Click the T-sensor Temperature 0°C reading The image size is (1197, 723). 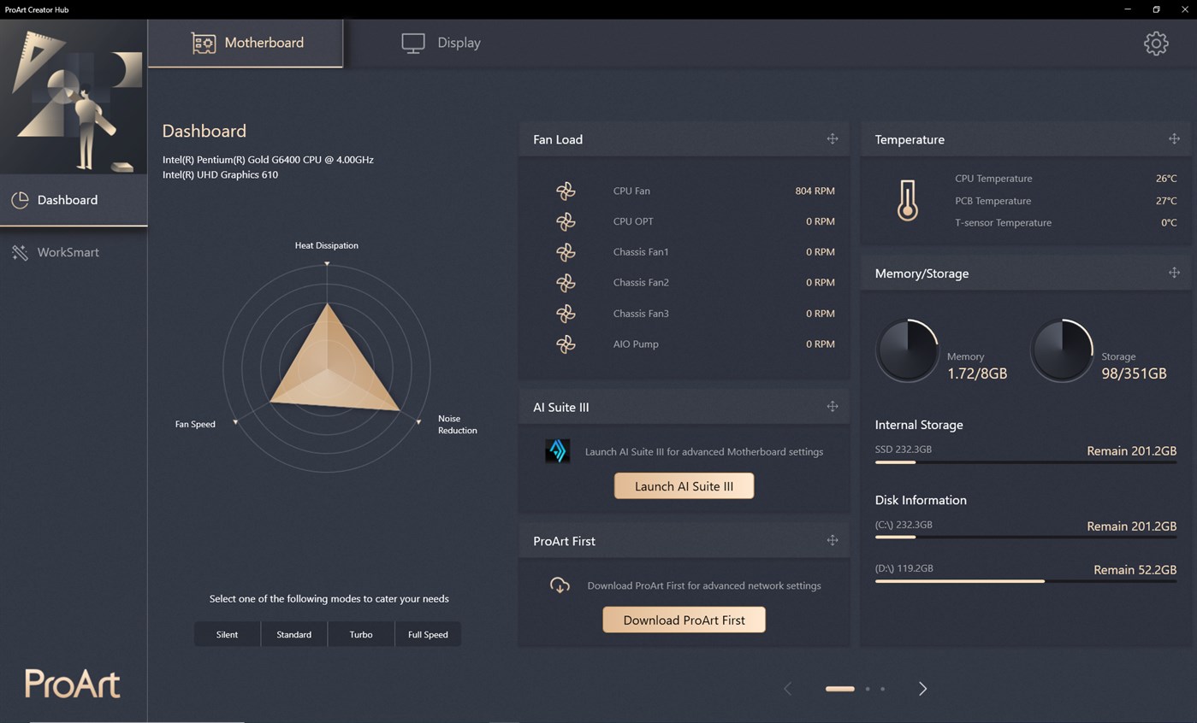click(x=1169, y=222)
